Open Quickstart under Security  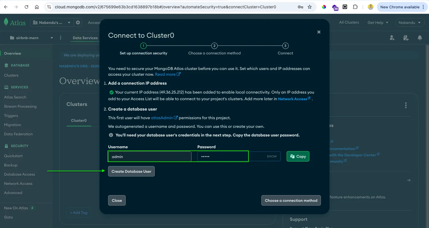click(x=13, y=156)
